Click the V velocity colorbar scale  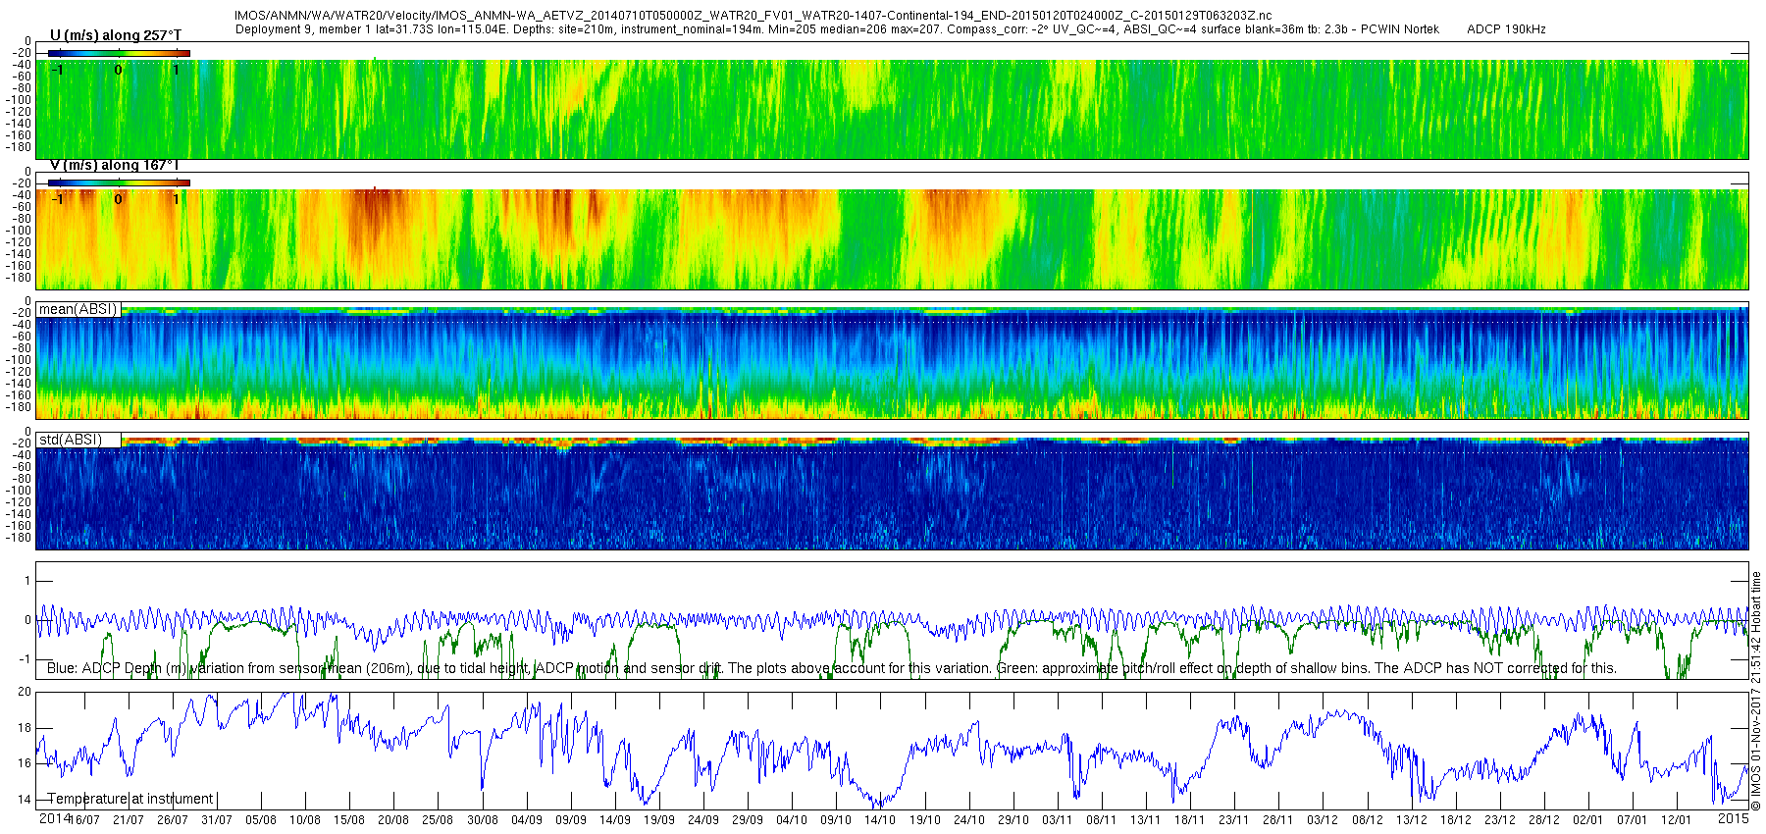(119, 182)
